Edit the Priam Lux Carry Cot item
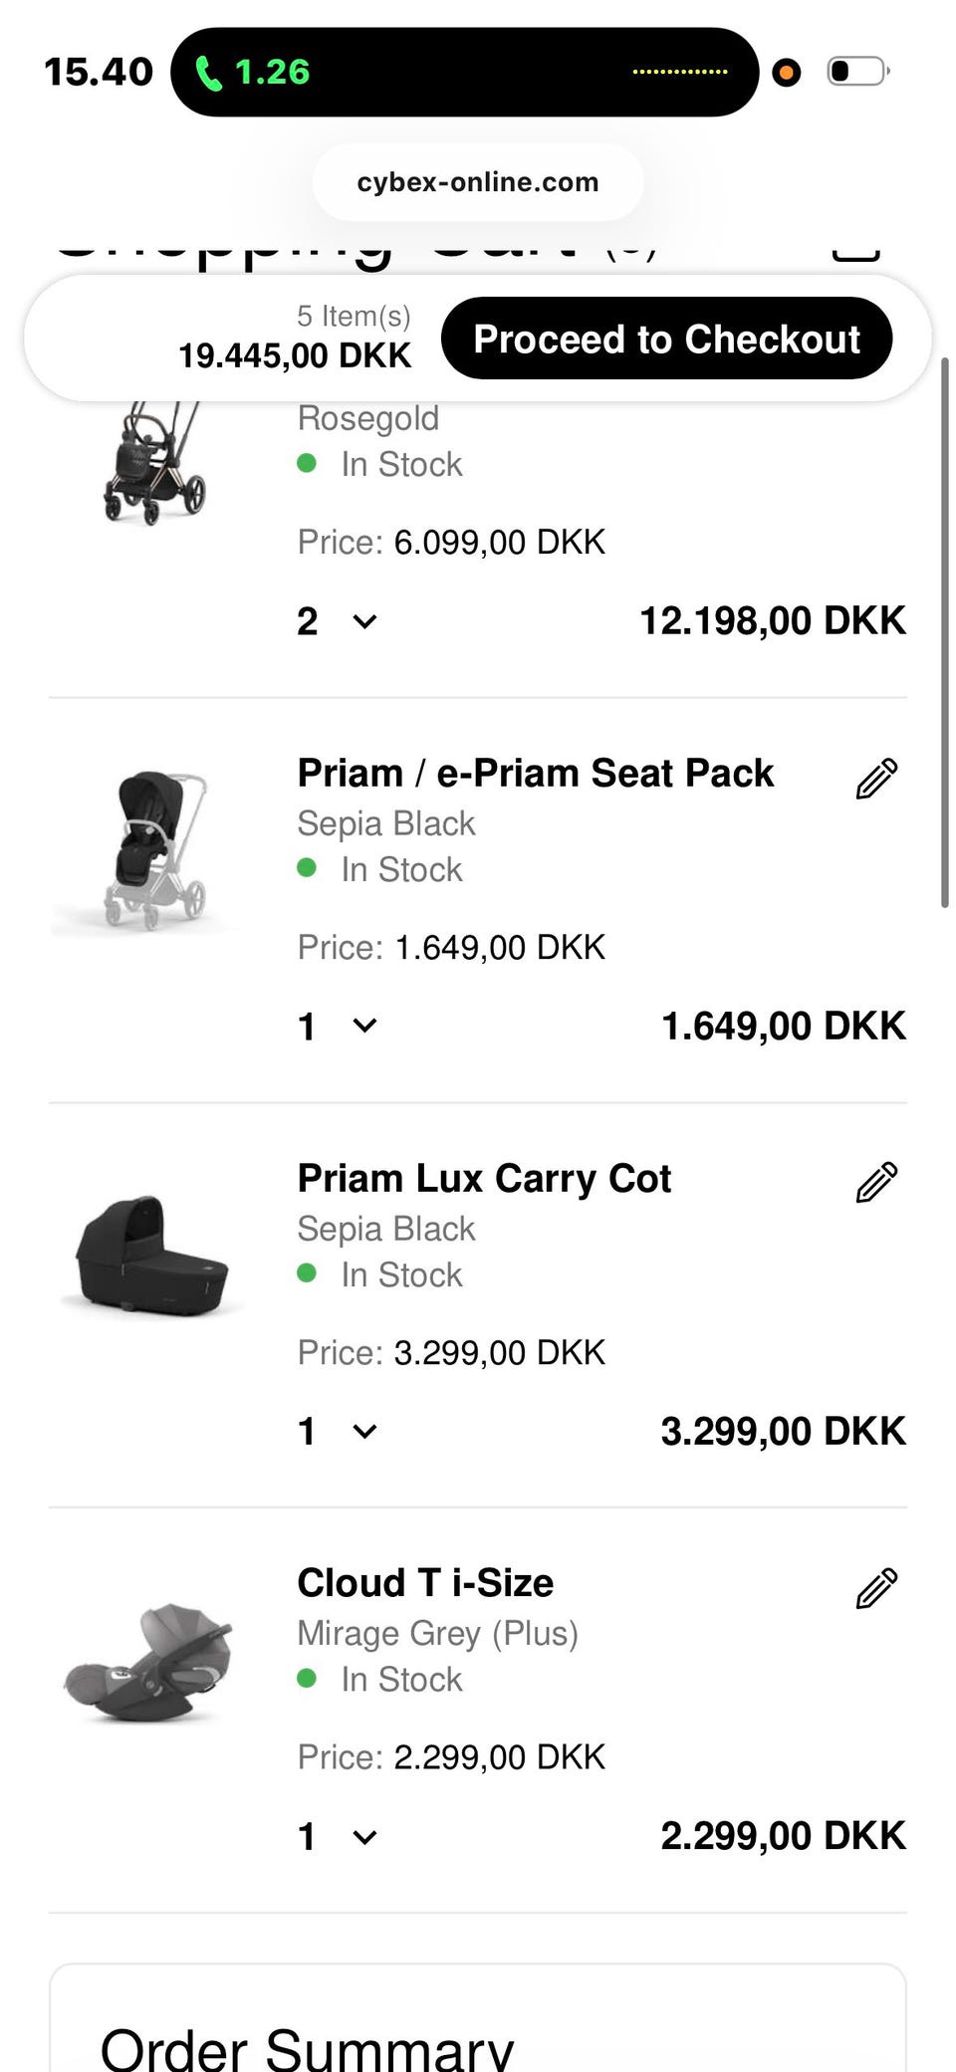956x2072 pixels. click(876, 1183)
